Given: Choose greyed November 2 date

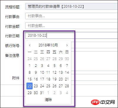Looking at the screenshot, I should coord(55,93).
